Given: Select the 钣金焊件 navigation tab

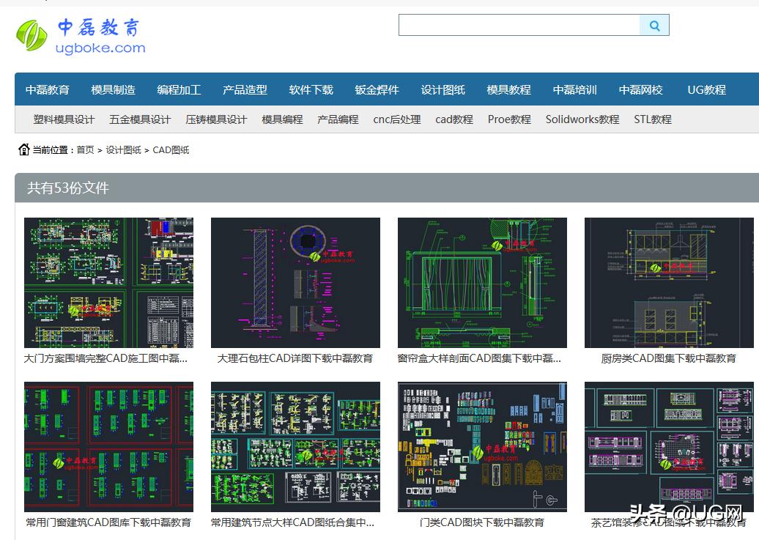Looking at the screenshot, I should pos(376,90).
